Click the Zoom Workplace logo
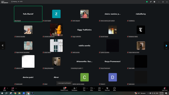Screen dimensions: 169x95 (x=5, y=2)
